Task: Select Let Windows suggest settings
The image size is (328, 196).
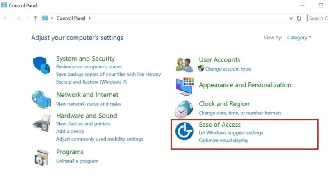Action: [x=231, y=133]
